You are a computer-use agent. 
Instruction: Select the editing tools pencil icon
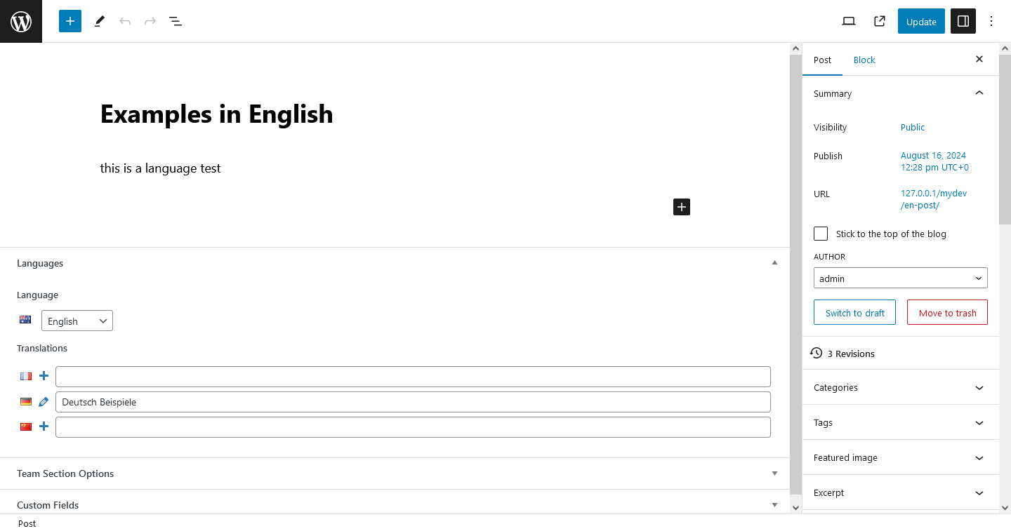coord(99,21)
